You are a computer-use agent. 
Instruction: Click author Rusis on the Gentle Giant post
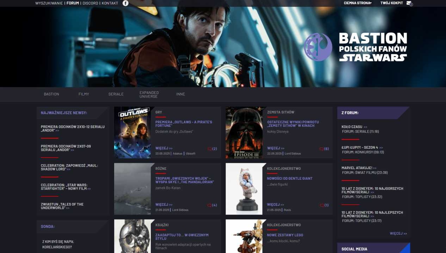287,210
